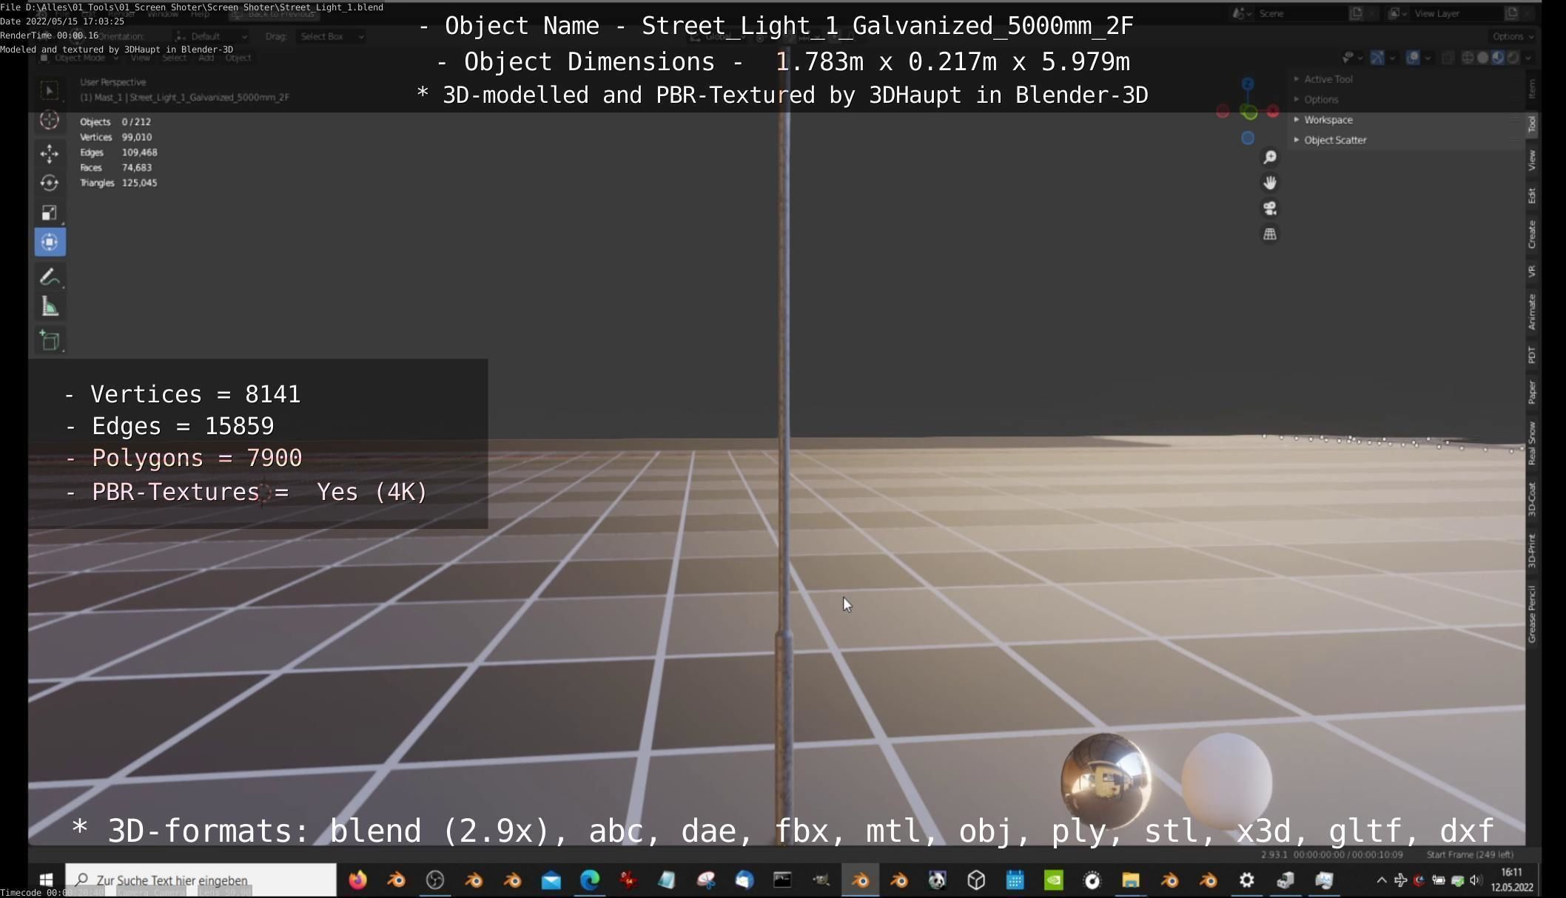Switch to rendered viewport shading
Viewport: 1566px width, 898px height.
pos(1513,58)
